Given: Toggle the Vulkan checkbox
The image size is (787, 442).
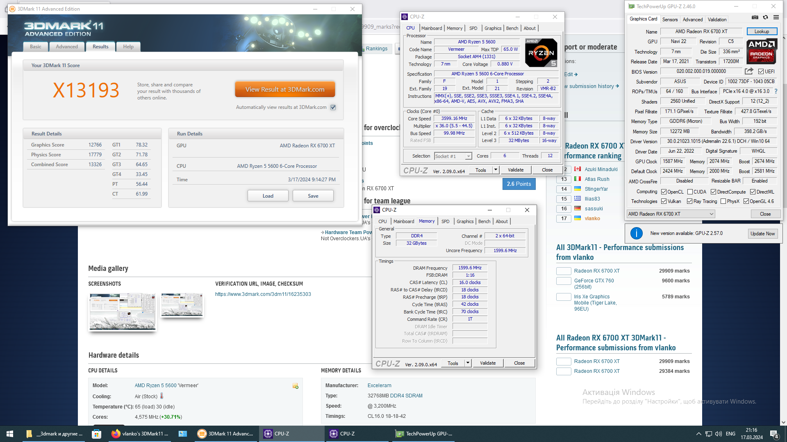Looking at the screenshot, I should point(664,201).
